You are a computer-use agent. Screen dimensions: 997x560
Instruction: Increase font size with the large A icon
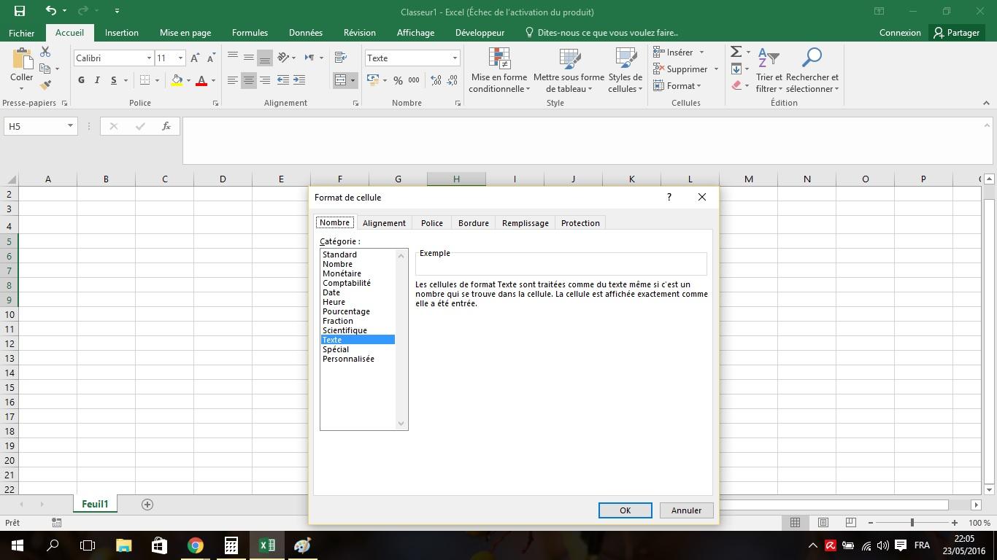pos(195,58)
